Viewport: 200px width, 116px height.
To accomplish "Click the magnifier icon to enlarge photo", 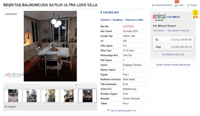I will point(7,85).
